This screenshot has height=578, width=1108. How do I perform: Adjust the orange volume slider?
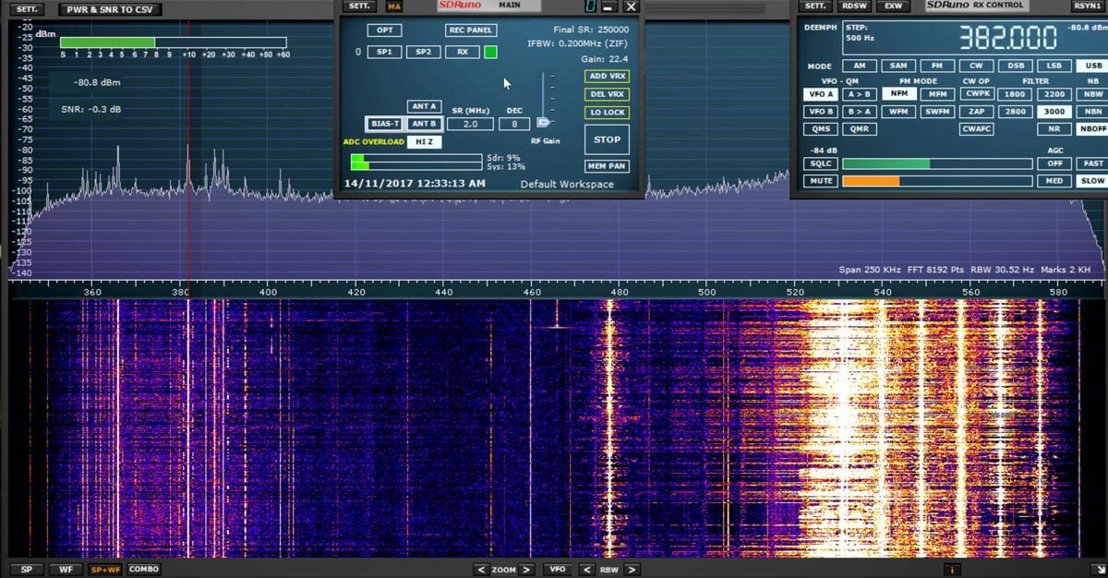pos(937,181)
